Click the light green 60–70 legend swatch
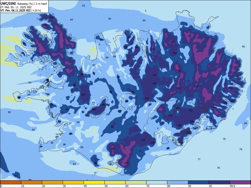 pos(136,182)
